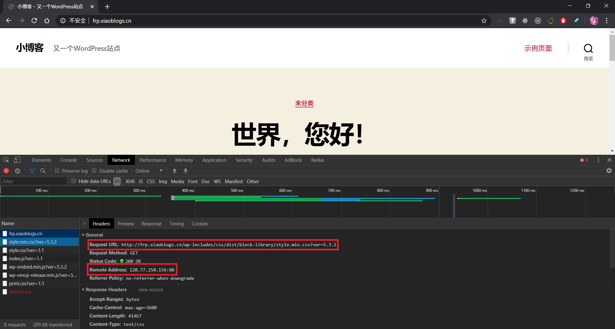Switch to the Timing tab
Screen dimensions: 615x329
click(177, 223)
